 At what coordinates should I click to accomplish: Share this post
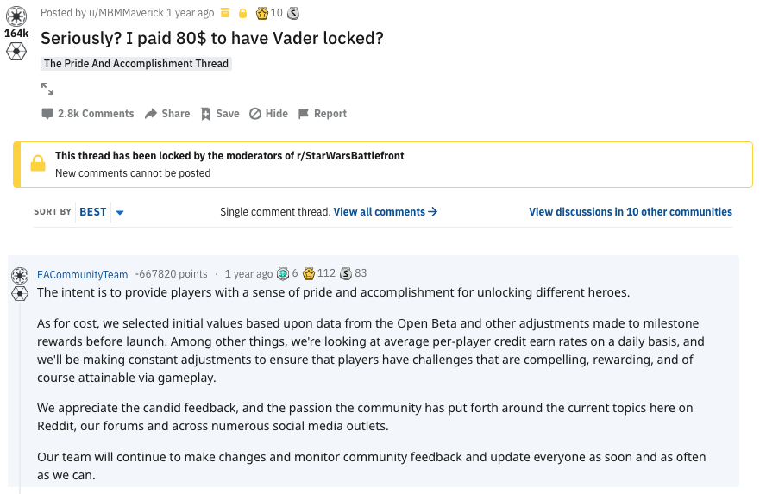coord(167,114)
